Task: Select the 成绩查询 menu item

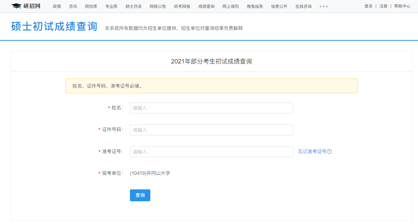Action: tap(206, 6)
